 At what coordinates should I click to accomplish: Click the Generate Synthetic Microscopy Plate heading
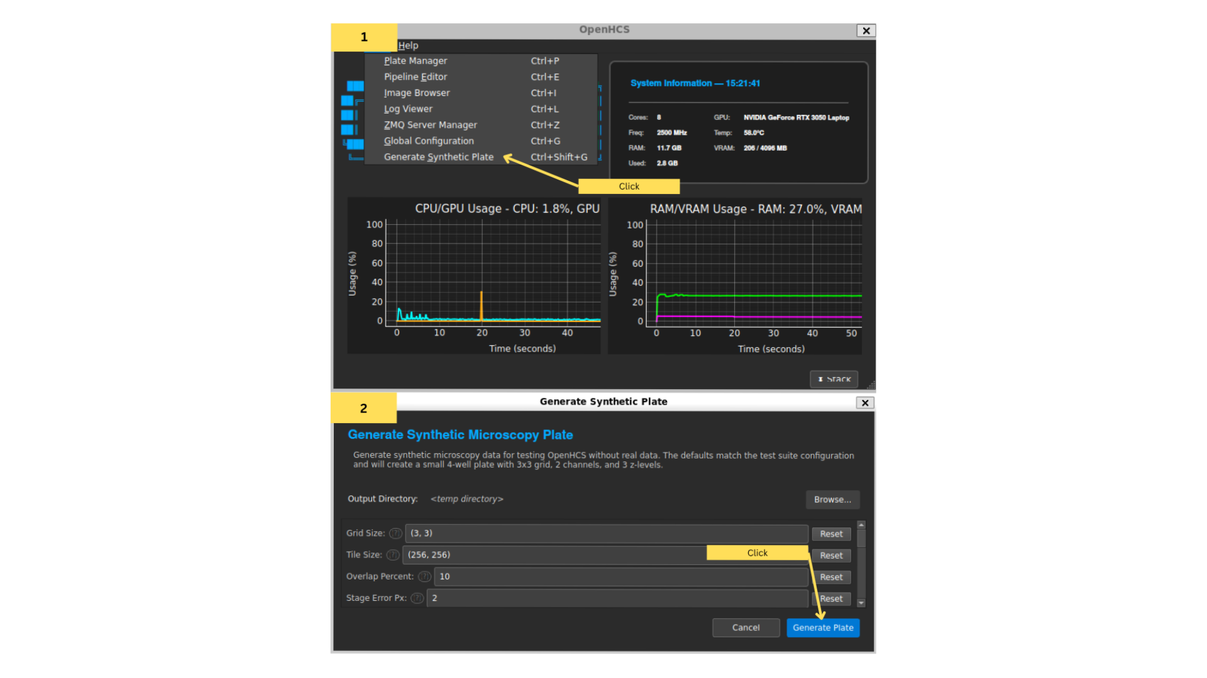460,435
